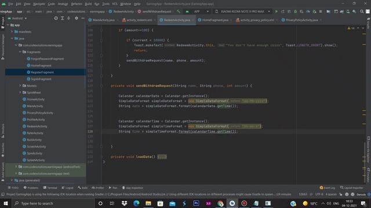Expand the folded loadData method body

tap(162, 157)
